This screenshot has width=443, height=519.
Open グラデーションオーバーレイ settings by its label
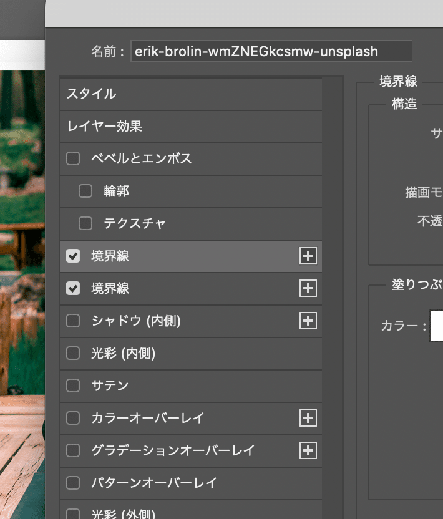(173, 450)
